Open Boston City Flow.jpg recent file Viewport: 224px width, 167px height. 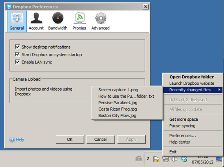(x=127, y=115)
